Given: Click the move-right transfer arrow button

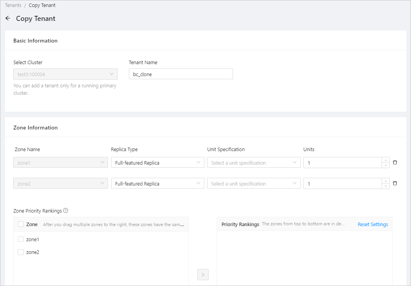Looking at the screenshot, I should click(x=203, y=275).
